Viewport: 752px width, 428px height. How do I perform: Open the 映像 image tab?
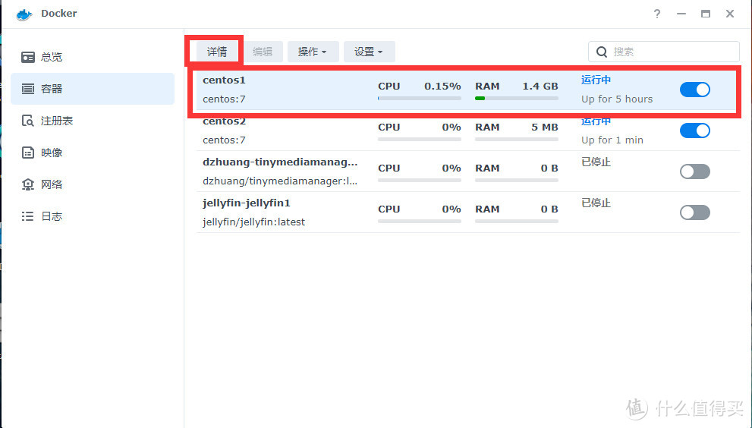[93, 153]
